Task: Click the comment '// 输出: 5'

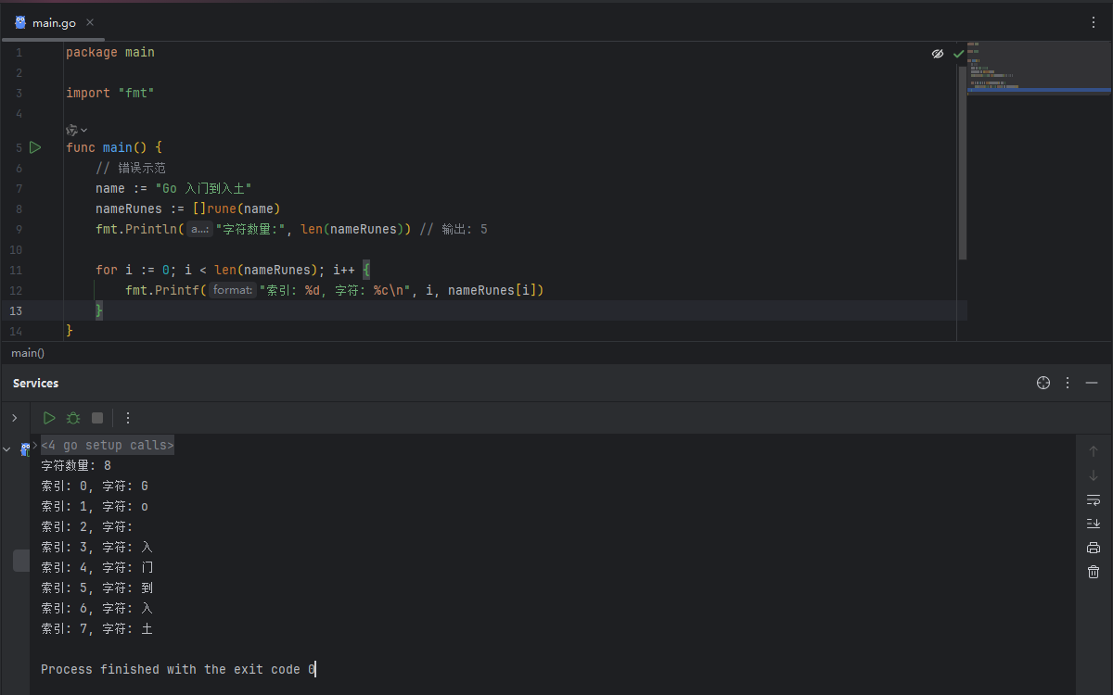Action: click(454, 229)
